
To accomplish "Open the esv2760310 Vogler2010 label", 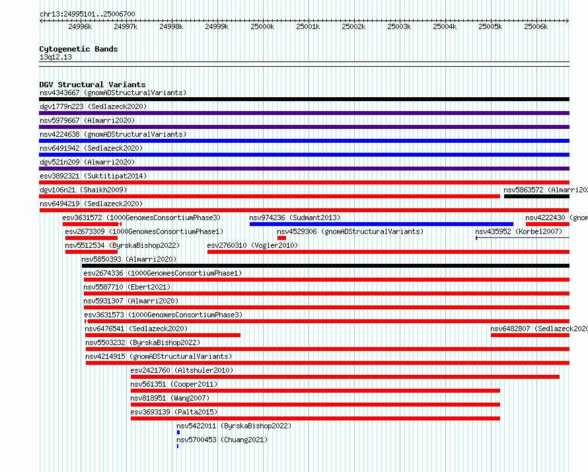I will click(x=252, y=245).
